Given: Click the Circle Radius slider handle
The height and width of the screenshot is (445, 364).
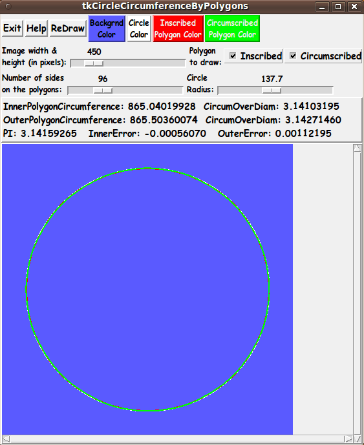Looking at the screenshot, I should [272, 90].
